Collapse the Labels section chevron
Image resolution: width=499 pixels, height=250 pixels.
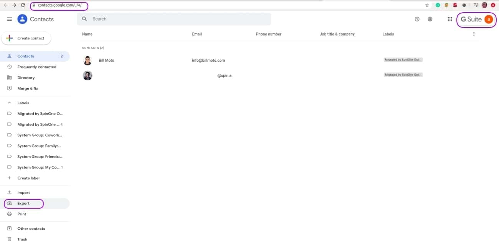click(9, 103)
